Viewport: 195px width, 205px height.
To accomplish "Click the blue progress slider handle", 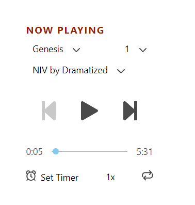I will coord(56,151).
